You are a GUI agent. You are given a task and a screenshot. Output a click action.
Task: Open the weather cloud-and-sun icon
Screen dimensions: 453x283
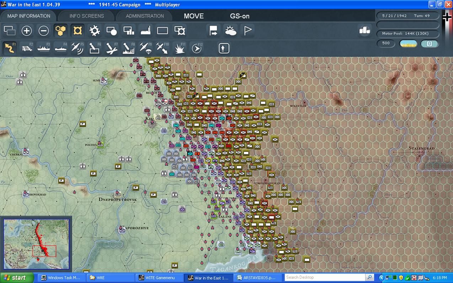(230, 31)
